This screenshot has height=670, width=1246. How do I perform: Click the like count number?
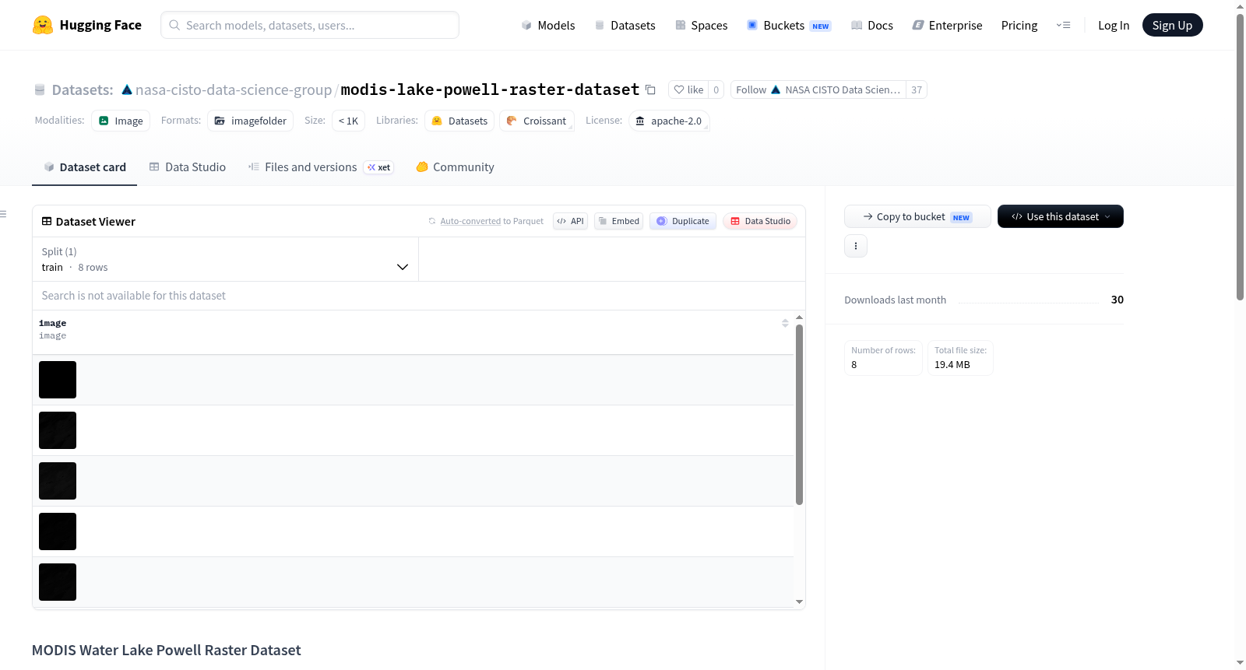tap(716, 89)
